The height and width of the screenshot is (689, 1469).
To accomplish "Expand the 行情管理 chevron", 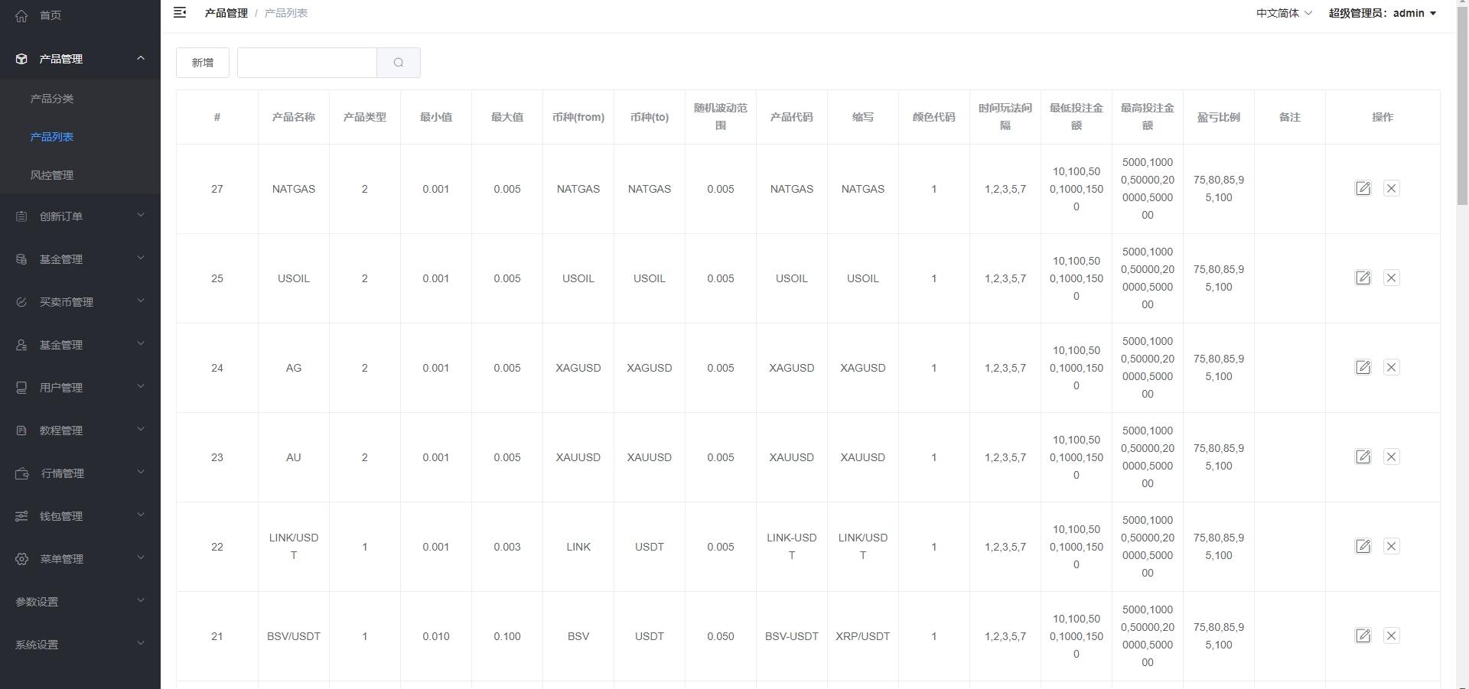I will [x=141, y=473].
